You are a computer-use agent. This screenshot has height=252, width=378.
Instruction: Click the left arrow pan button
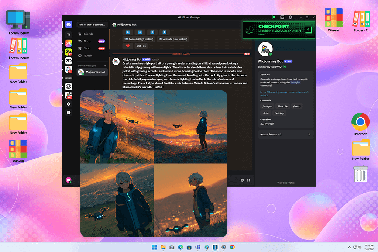(128, 32)
